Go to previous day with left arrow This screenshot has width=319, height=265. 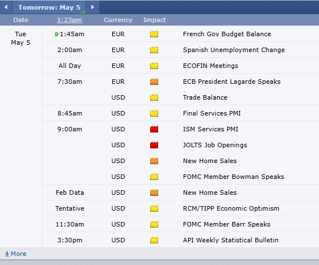coord(6,7)
